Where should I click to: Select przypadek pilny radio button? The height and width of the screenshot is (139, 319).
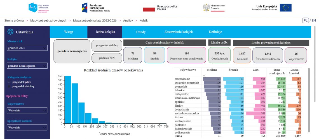[9, 82]
